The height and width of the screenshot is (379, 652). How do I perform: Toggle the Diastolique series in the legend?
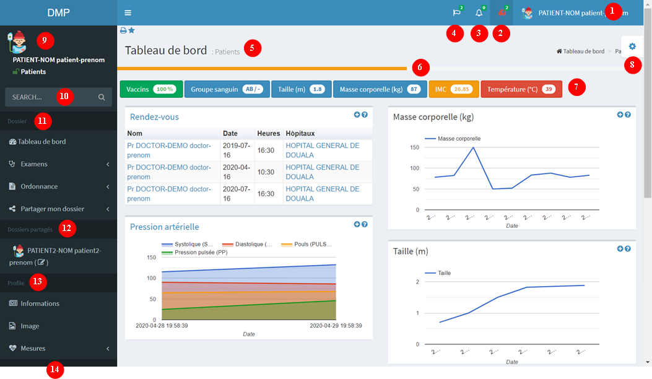(247, 244)
